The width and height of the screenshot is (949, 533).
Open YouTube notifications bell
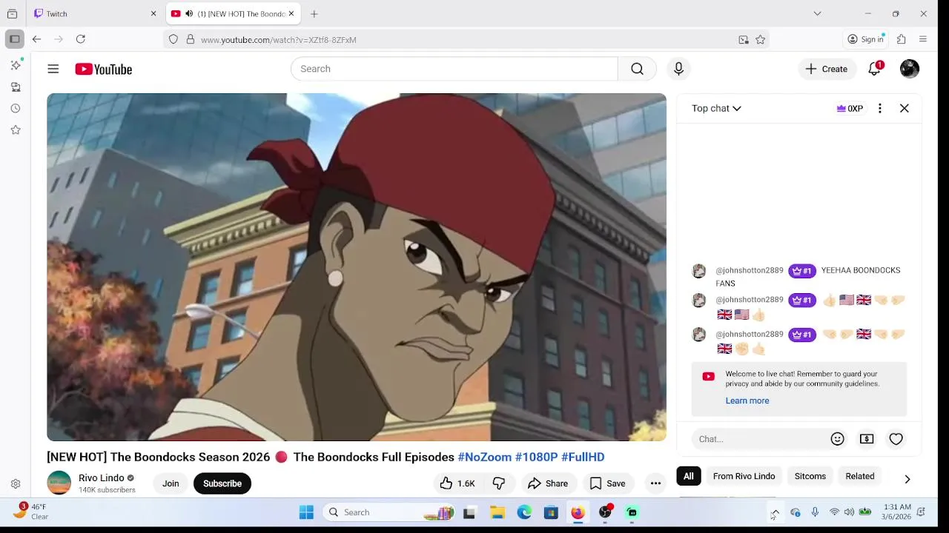875,69
